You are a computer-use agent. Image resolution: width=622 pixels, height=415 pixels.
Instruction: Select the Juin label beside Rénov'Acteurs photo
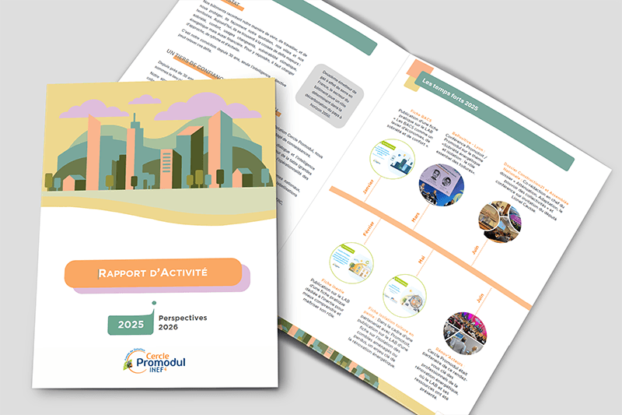click(x=480, y=298)
